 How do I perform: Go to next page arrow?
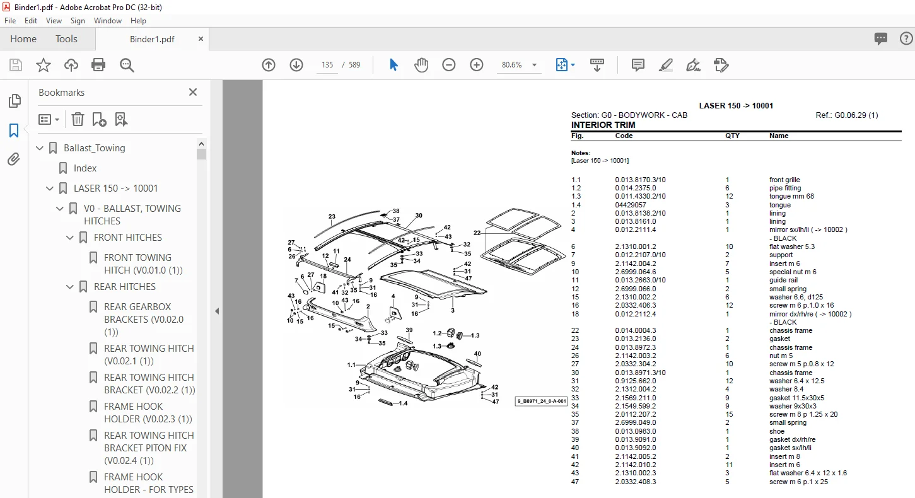tap(296, 65)
